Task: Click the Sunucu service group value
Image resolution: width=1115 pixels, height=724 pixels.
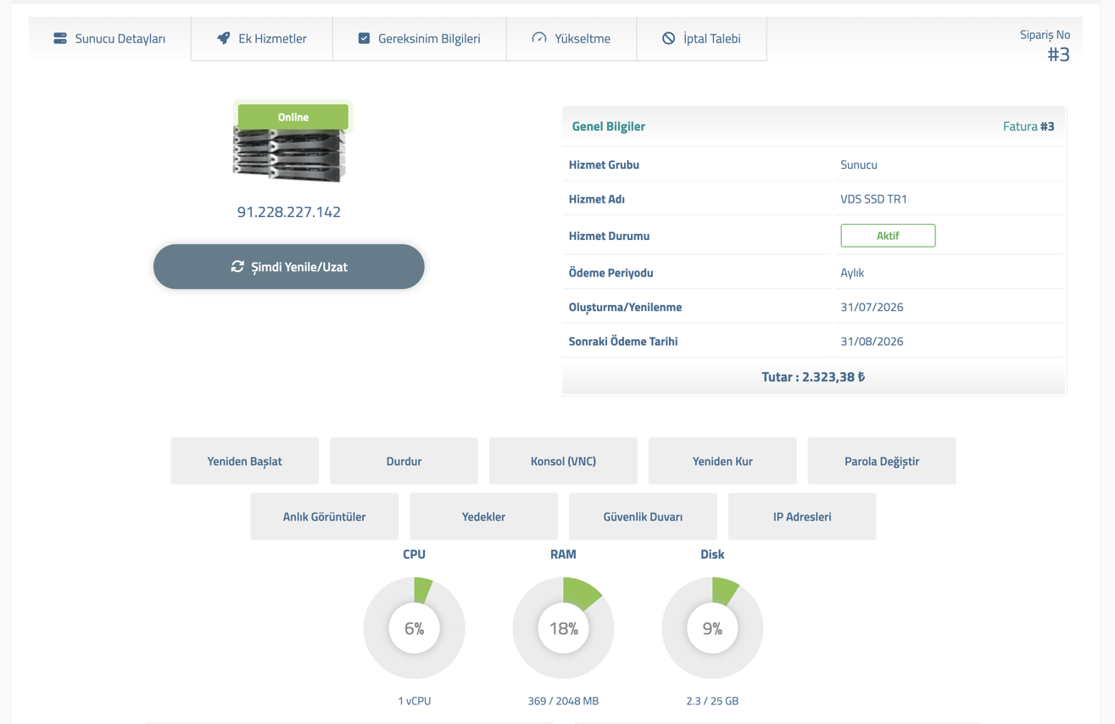Action: coord(859,164)
